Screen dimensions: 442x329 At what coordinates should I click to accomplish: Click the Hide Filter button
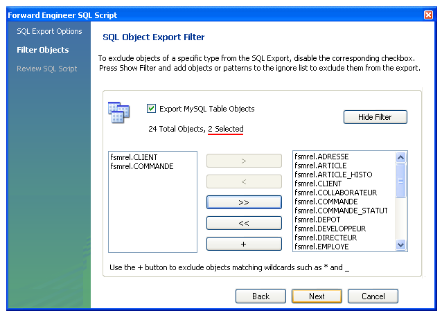click(x=375, y=117)
